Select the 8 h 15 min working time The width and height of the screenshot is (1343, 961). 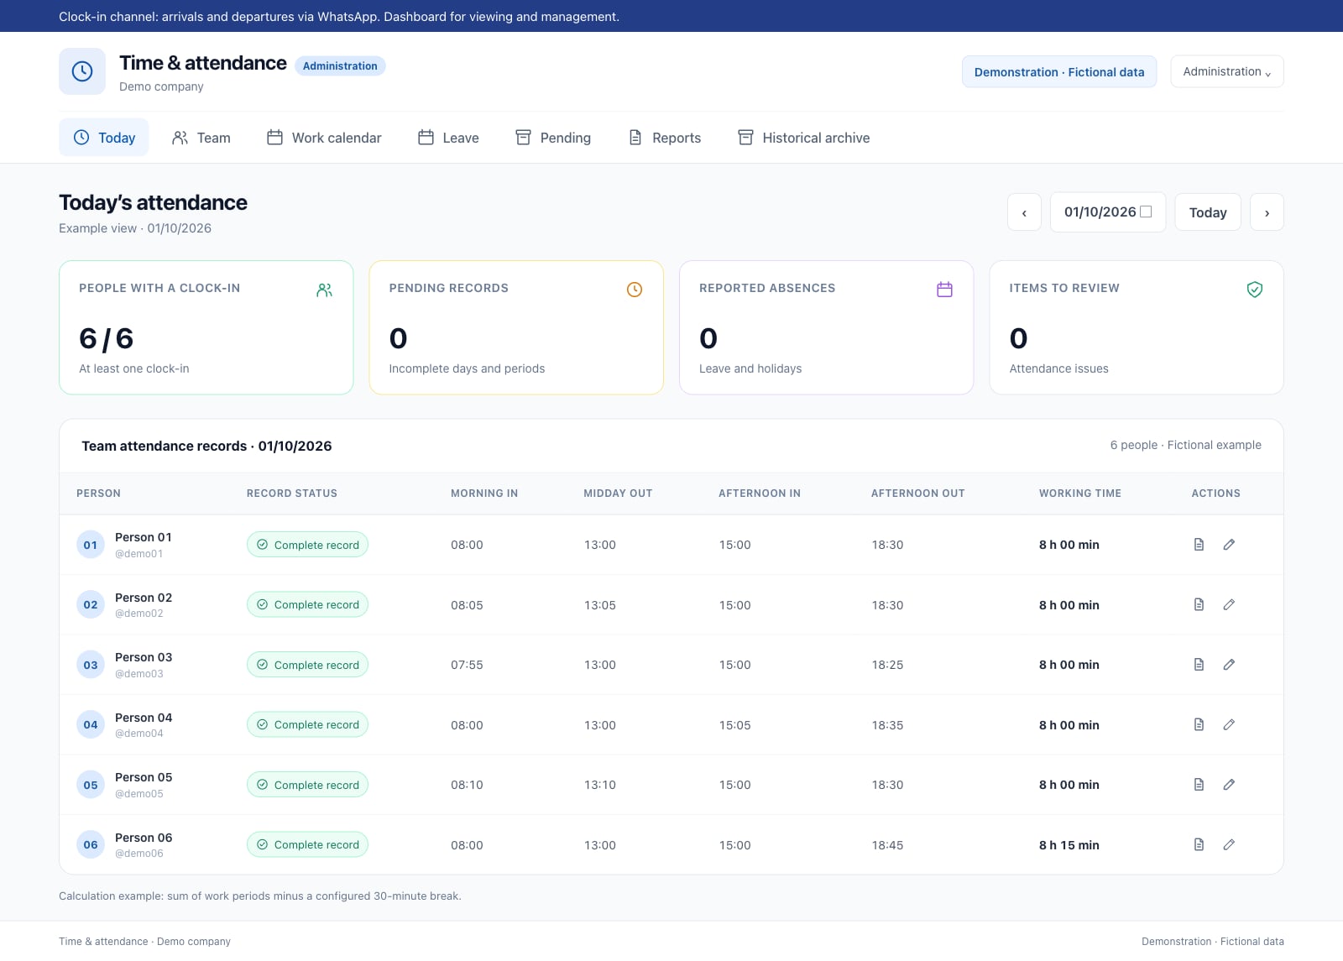tap(1069, 845)
